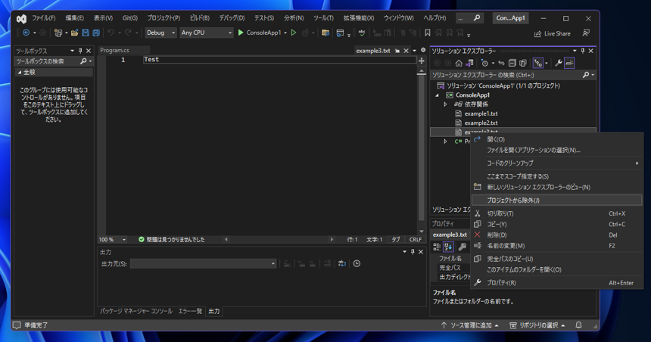Image resolution: width=651 pixels, height=342 pixels.
Task: Choose 削除(D) from context menu
Action: pos(556,235)
